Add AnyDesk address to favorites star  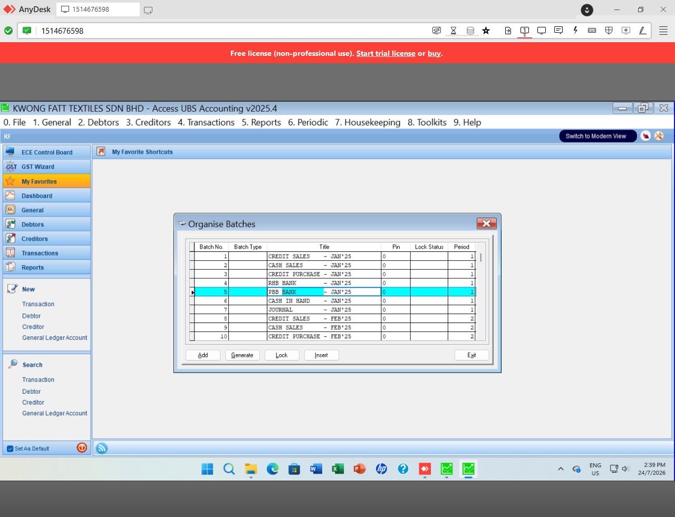[486, 31]
